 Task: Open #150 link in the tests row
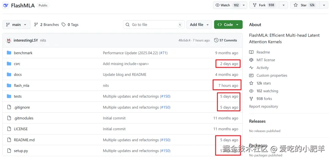click(165, 97)
